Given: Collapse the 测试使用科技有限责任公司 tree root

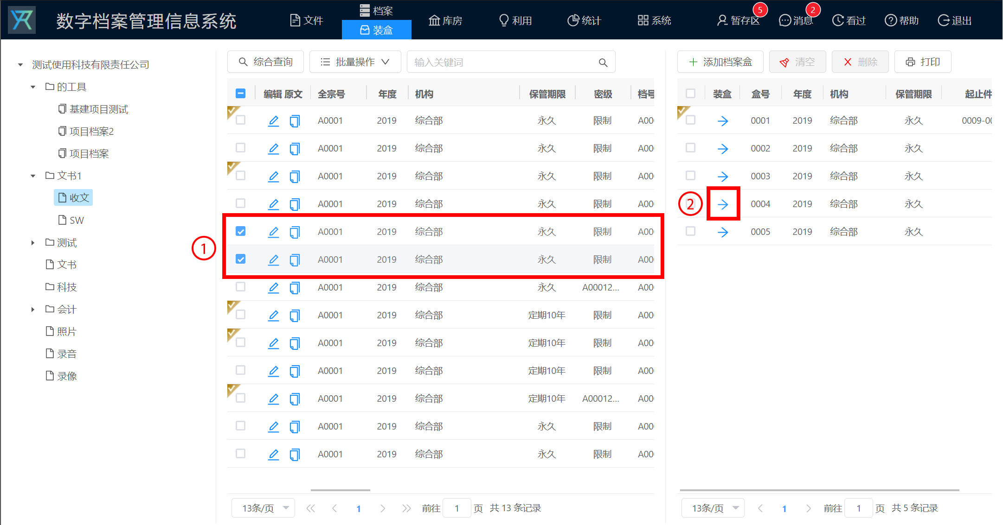Looking at the screenshot, I should pos(20,65).
